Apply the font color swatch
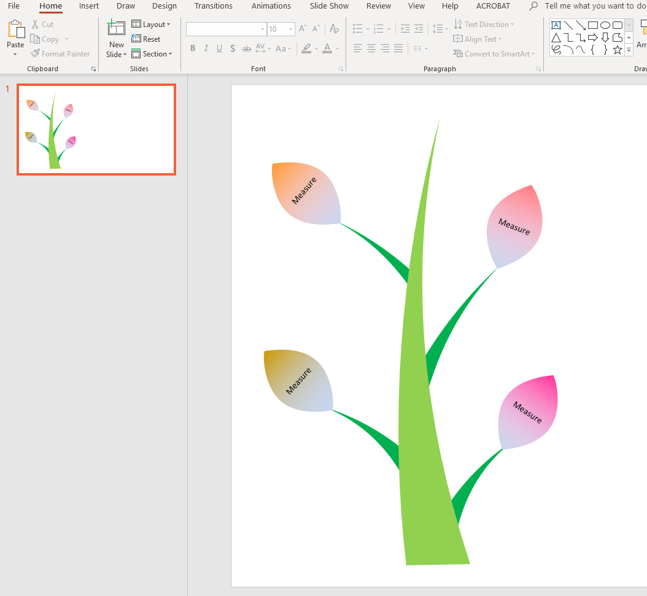 click(x=327, y=48)
